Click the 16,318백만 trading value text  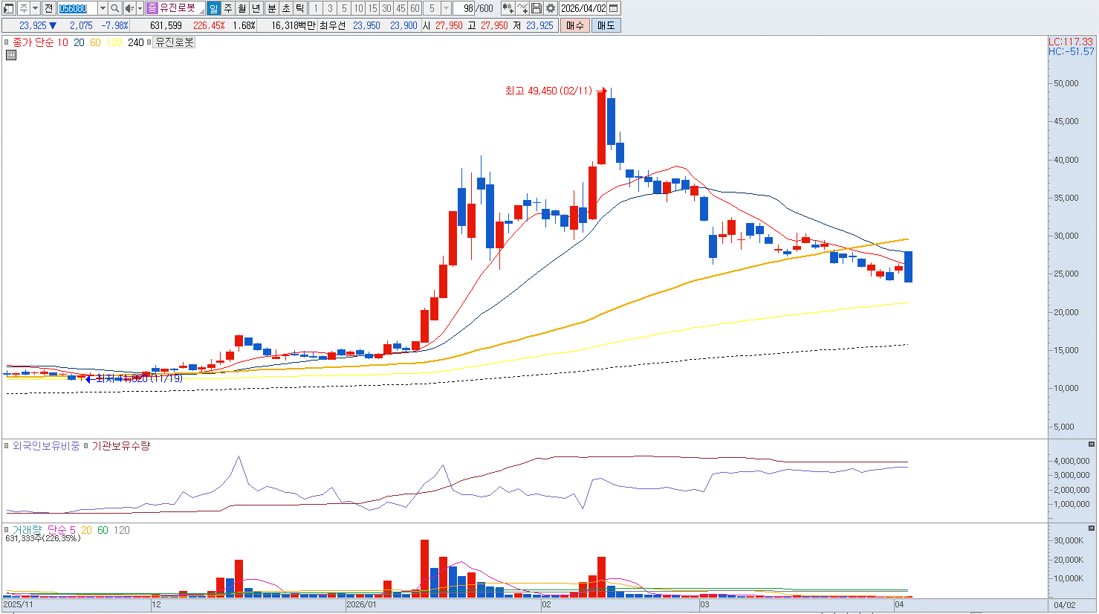[x=294, y=25]
